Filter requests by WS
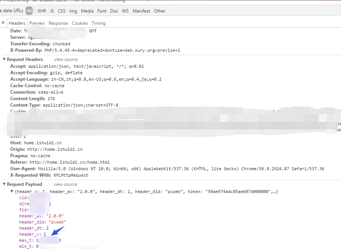The image size is (341, 249). click(125, 11)
